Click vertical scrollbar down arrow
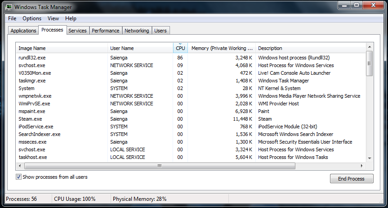The height and width of the screenshot is (208, 388). click(370, 158)
